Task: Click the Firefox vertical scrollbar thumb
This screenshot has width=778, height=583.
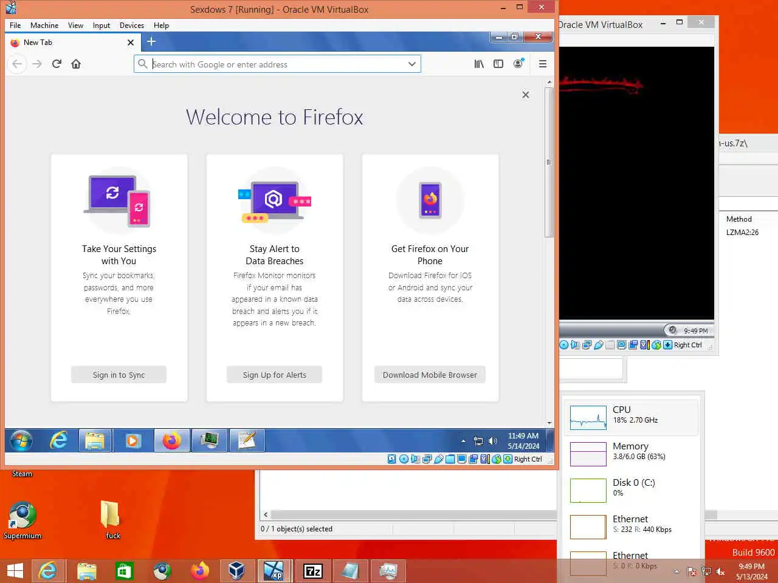Action: (549, 162)
